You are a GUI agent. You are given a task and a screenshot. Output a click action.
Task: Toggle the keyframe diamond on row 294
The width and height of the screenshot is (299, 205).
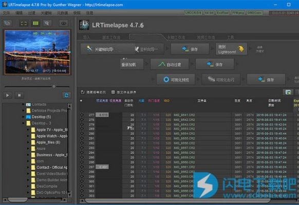[82, 153]
